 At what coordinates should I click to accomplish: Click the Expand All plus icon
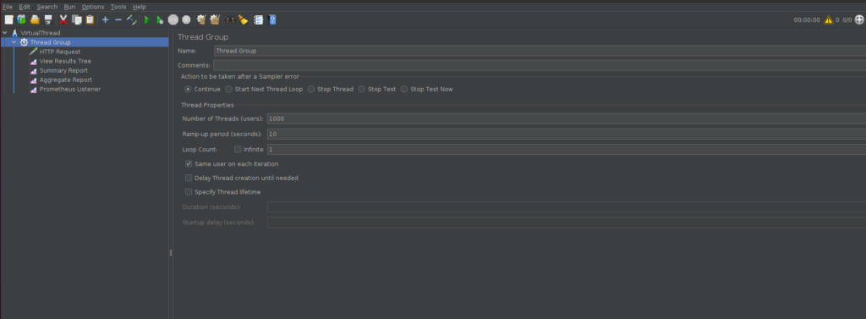[x=105, y=20]
